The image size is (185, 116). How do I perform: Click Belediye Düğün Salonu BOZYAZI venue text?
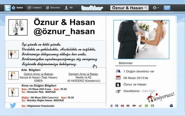tap(45, 100)
